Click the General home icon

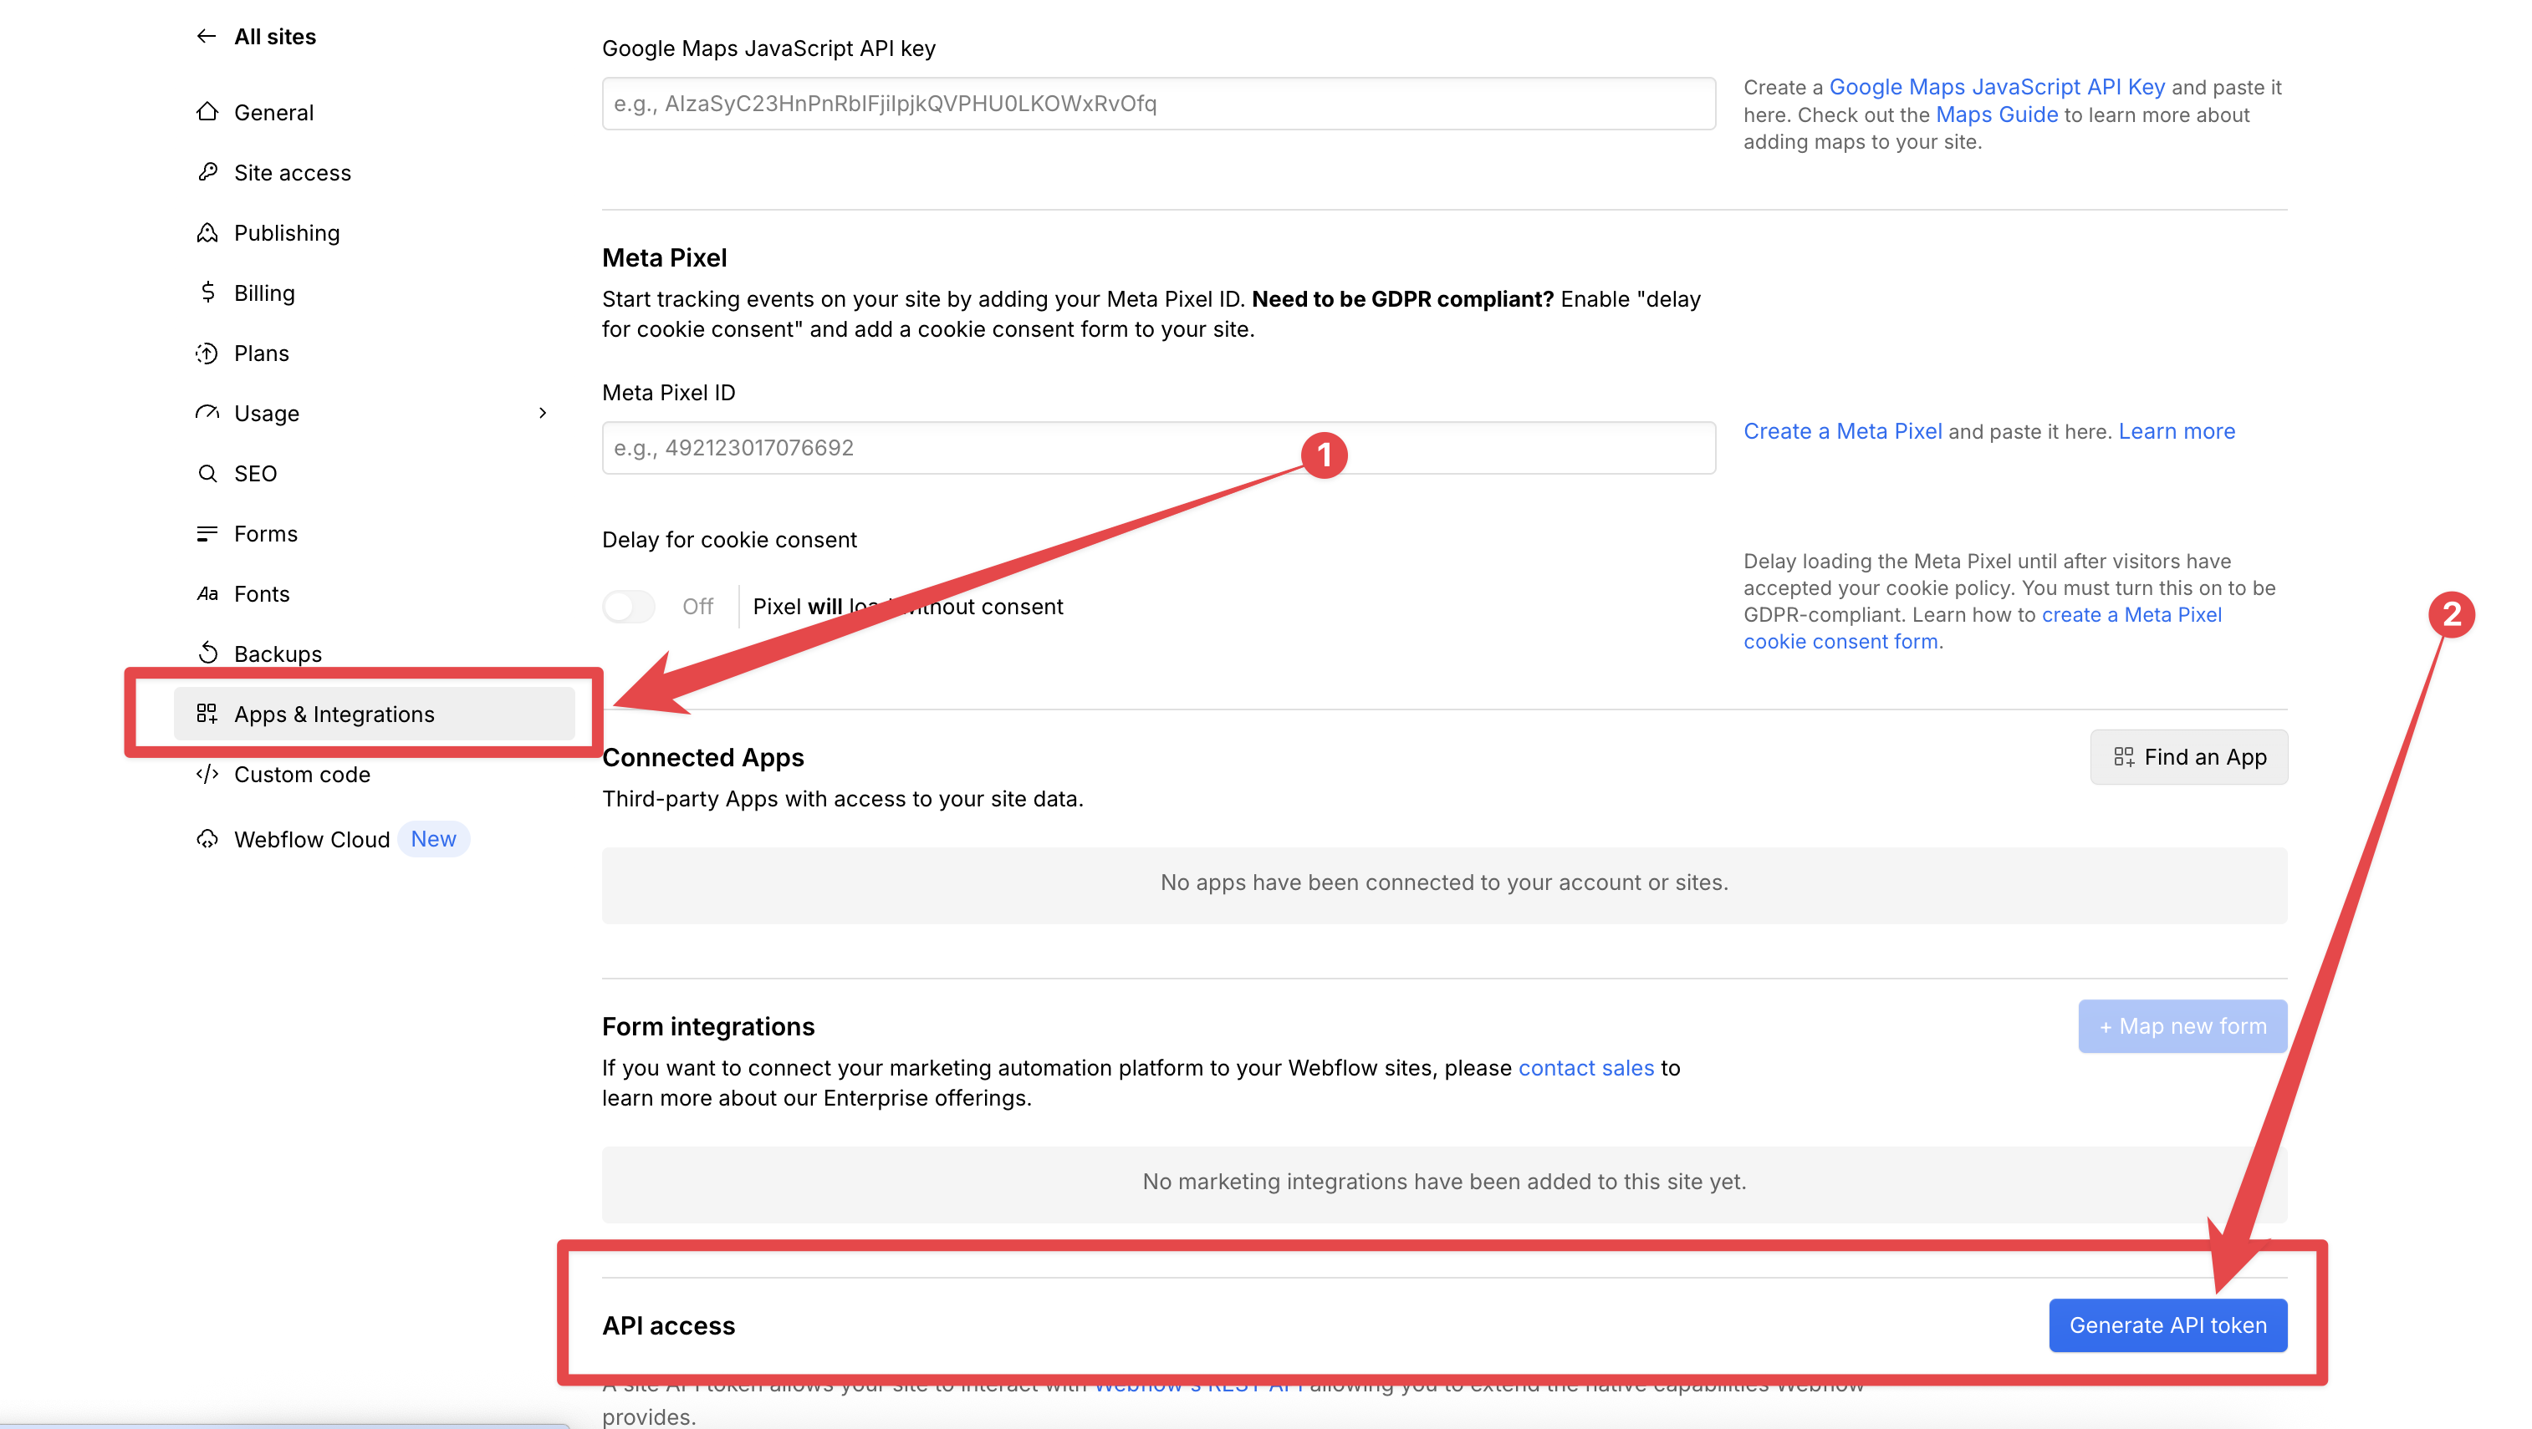pos(207,112)
